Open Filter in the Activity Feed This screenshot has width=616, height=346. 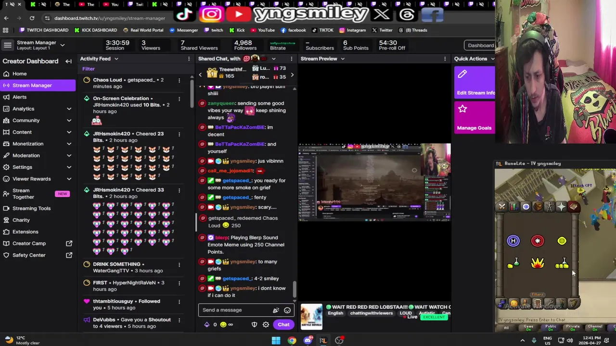[89, 69]
